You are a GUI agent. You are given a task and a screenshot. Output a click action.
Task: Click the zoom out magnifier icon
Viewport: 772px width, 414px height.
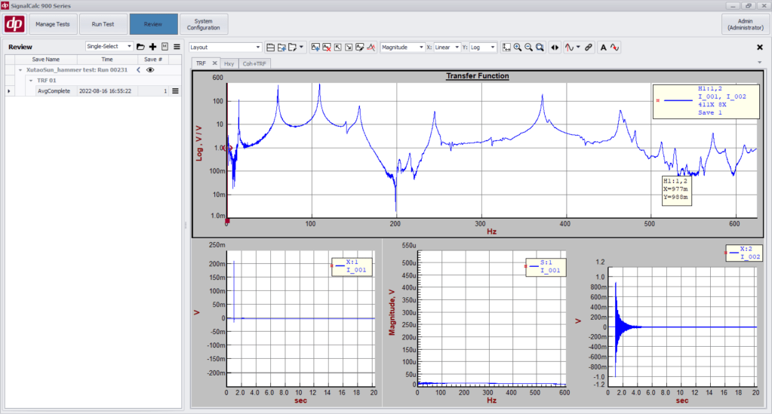pos(528,47)
